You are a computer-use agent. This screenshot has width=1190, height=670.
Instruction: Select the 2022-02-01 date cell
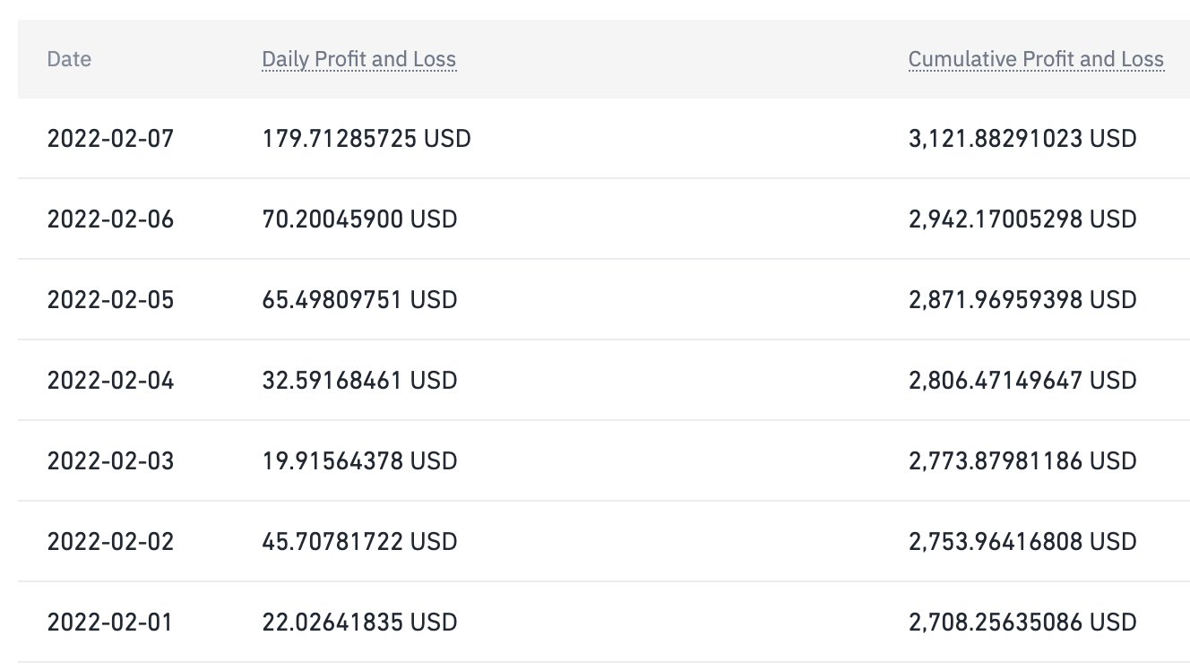tap(110, 623)
